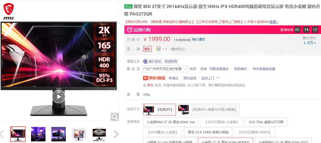Click the product title text PAG272QR

pos(141,14)
